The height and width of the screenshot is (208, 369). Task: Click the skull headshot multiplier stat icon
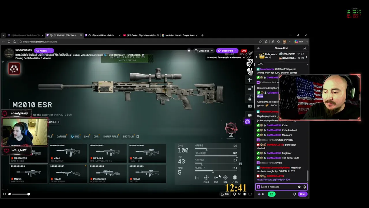point(235,178)
